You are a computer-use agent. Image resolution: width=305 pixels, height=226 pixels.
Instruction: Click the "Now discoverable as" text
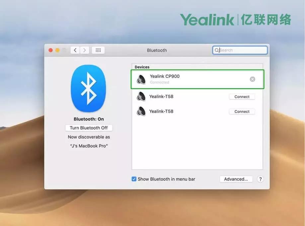point(89,137)
